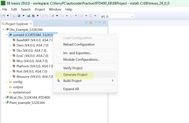Click the Undo toolbar arrow
The height and width of the screenshot is (123, 189).
coord(43,16)
